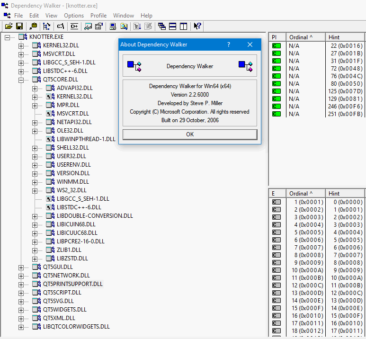
Task: Open Configure Module Search Order icon
Action: tap(124, 26)
